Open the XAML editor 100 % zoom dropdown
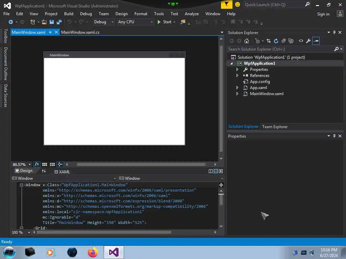 (x=29, y=232)
